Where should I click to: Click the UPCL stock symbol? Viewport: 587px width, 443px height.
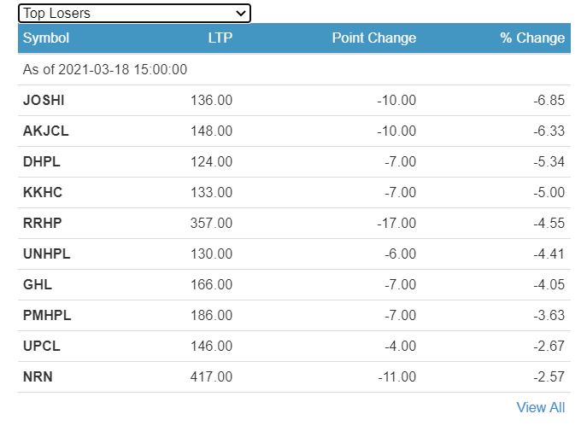42,346
